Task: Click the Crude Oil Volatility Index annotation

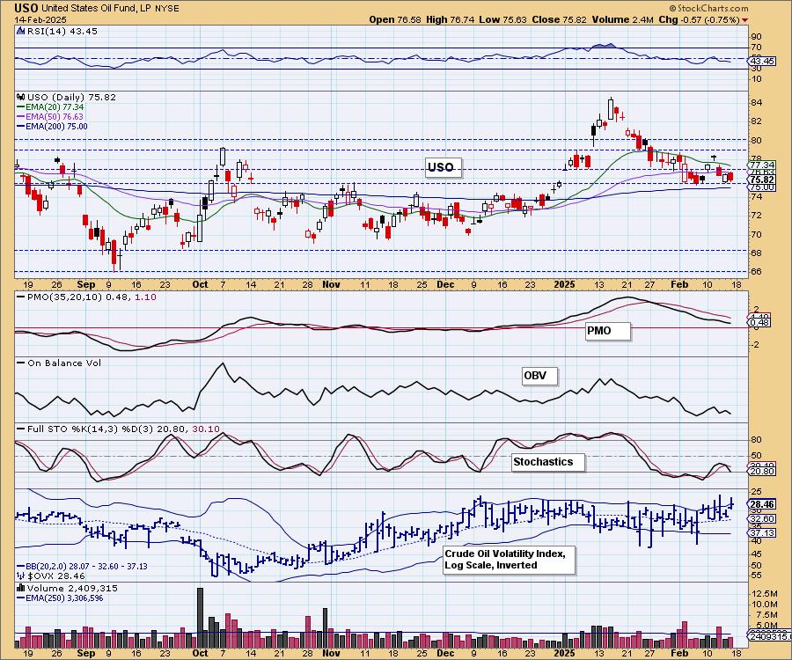Action: click(x=510, y=560)
